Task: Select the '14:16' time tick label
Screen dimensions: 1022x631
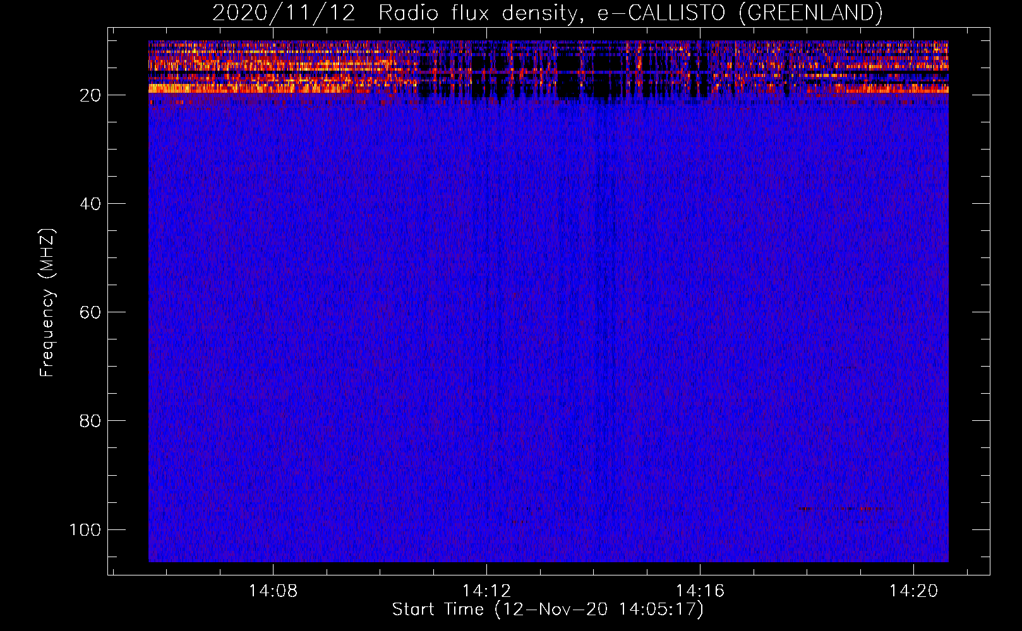Action: coord(700,591)
